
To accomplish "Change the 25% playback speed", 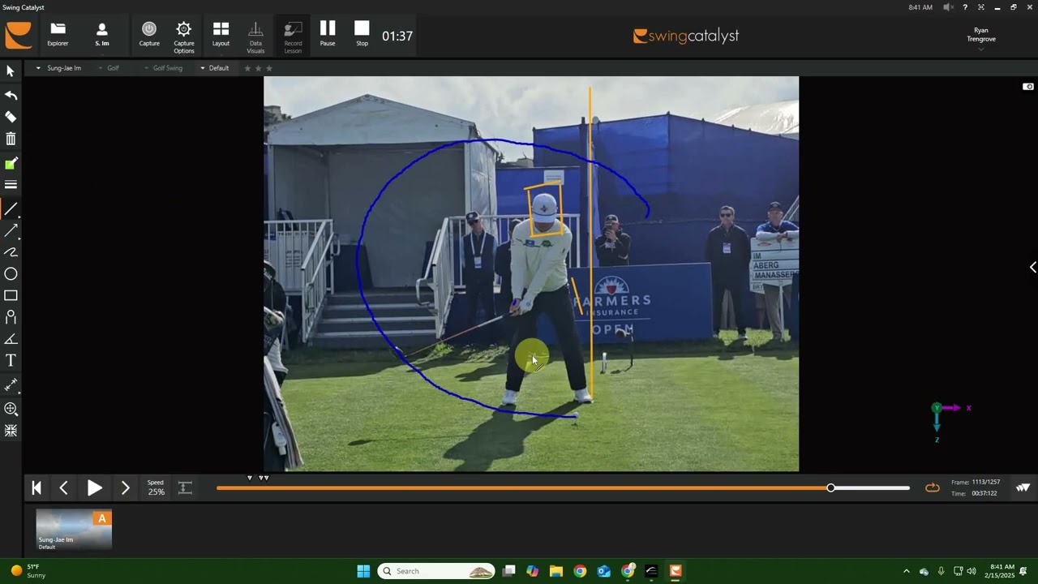I will (x=156, y=487).
